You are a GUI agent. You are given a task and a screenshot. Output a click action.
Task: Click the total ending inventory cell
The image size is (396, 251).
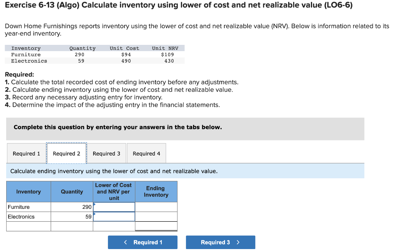[156, 226]
